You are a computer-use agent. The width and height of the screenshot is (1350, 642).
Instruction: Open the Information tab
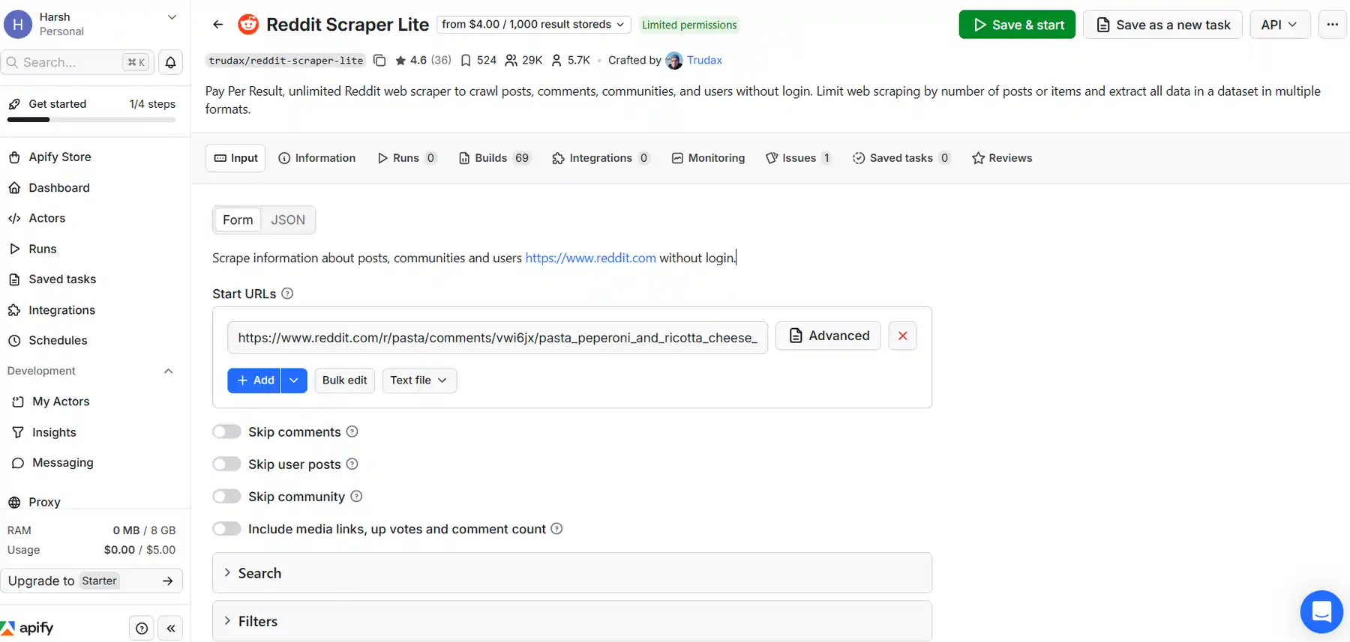tap(316, 158)
